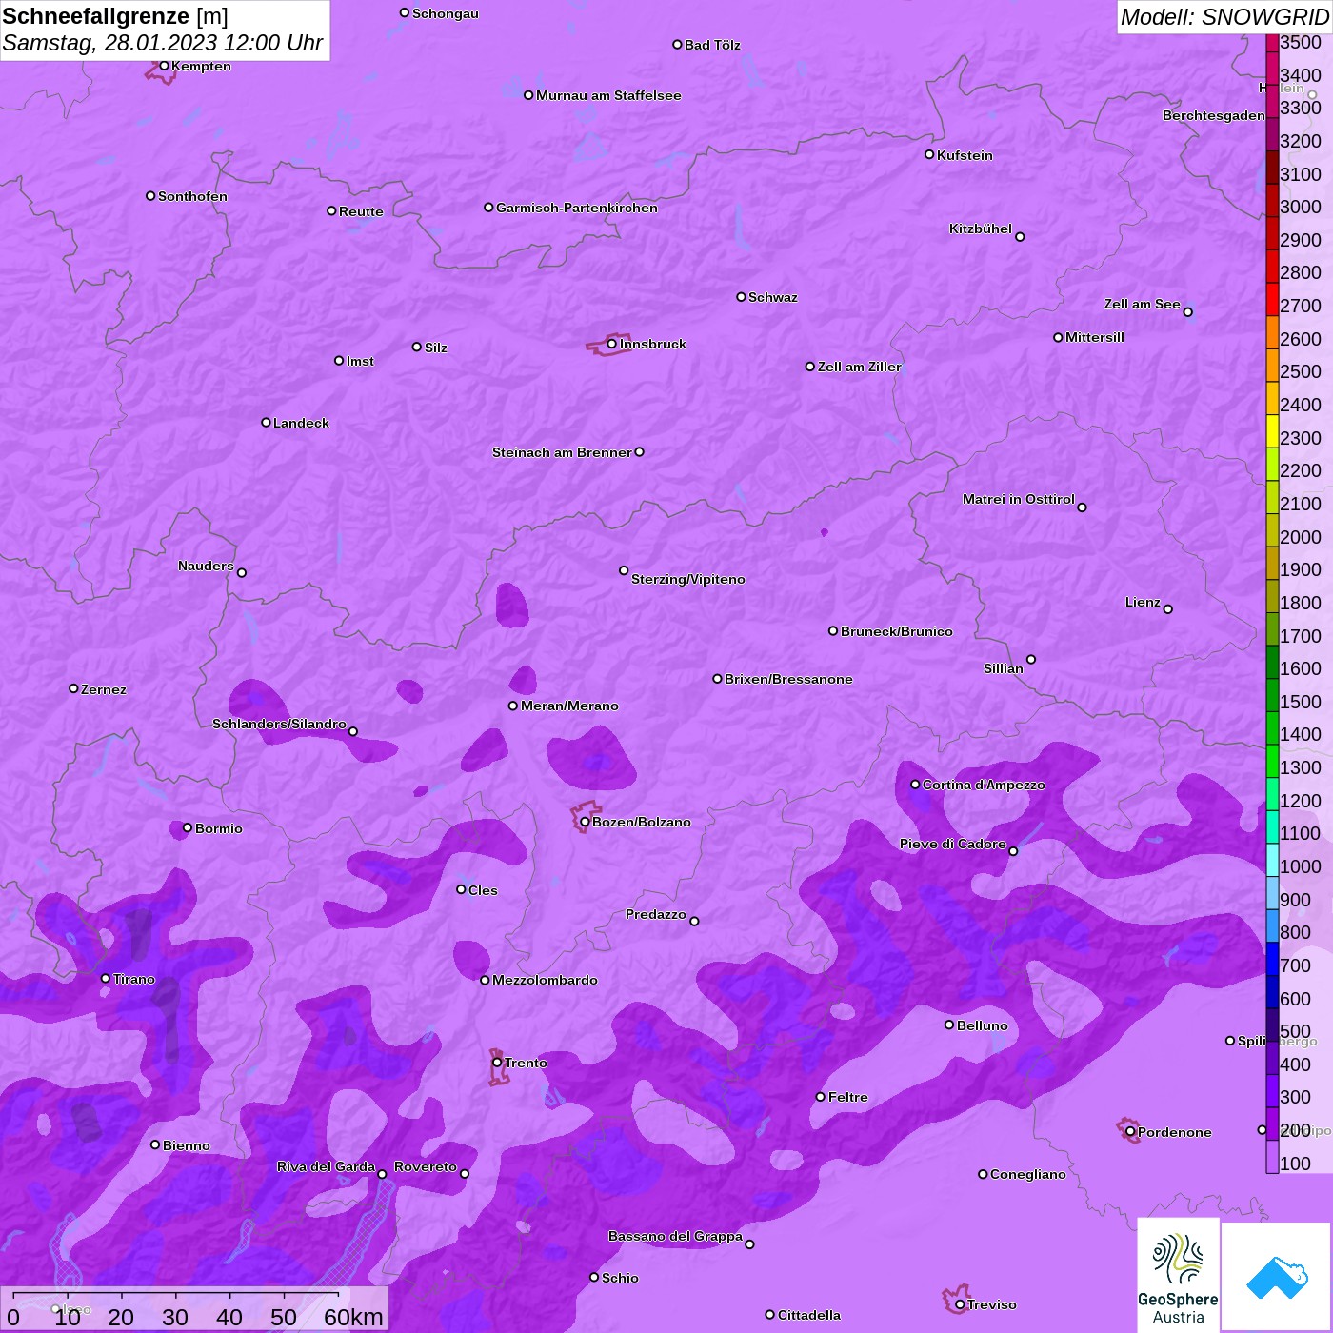Click the 'Schwaz' map label
Screen dimensions: 1333x1333
(773, 297)
